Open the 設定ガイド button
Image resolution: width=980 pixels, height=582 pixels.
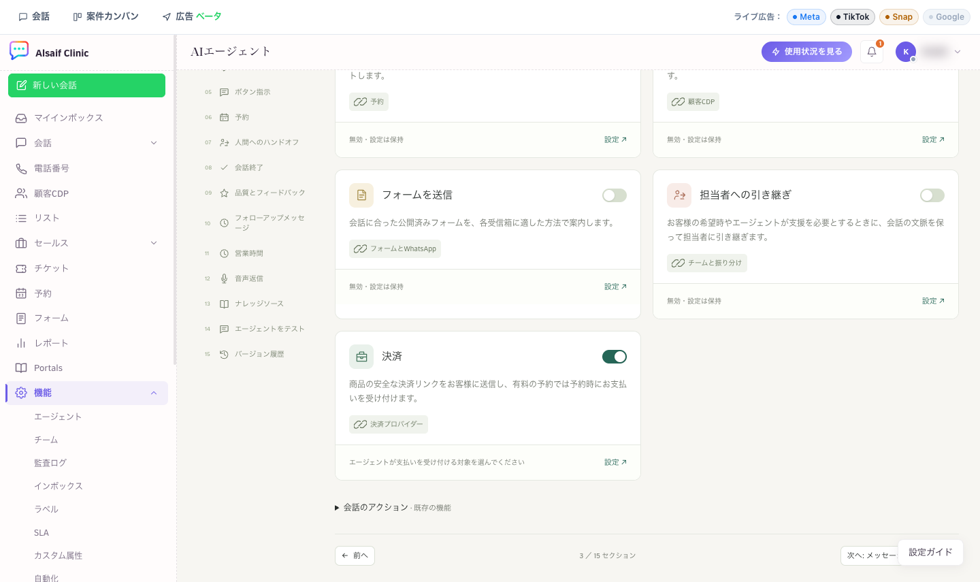click(x=930, y=552)
